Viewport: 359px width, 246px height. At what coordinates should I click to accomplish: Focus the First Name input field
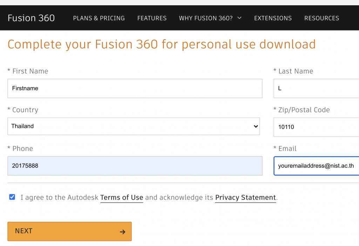pyautogui.click(x=135, y=88)
